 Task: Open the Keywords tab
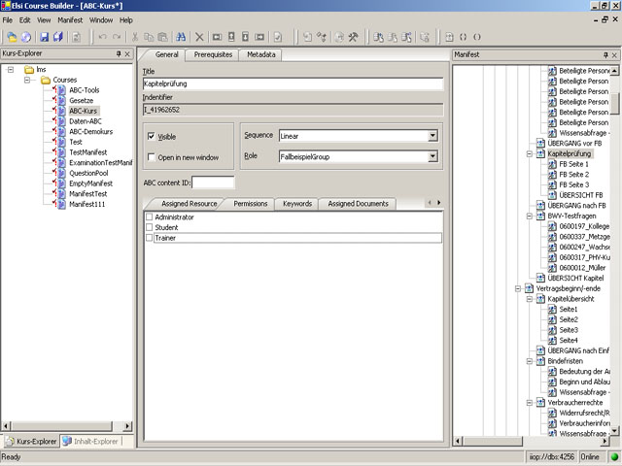(x=297, y=204)
